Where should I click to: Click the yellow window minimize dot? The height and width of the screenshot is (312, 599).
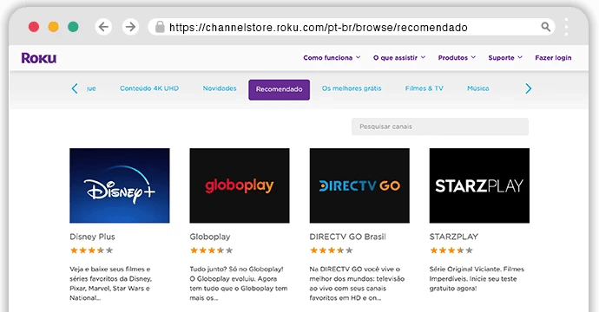click(54, 27)
